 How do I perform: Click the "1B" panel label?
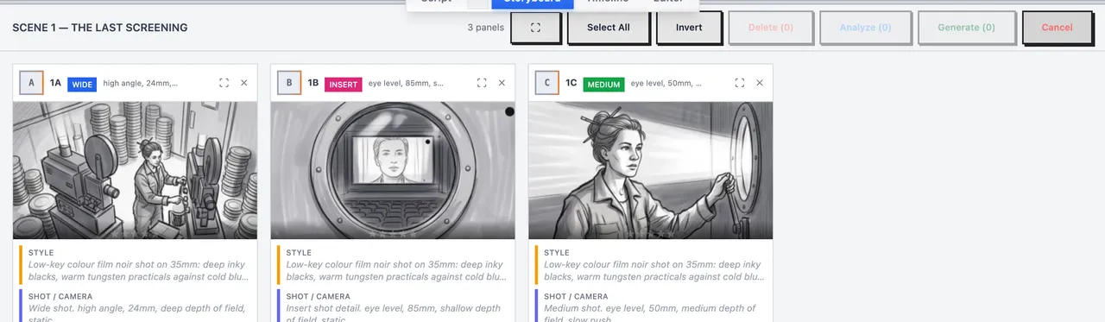[313, 84]
